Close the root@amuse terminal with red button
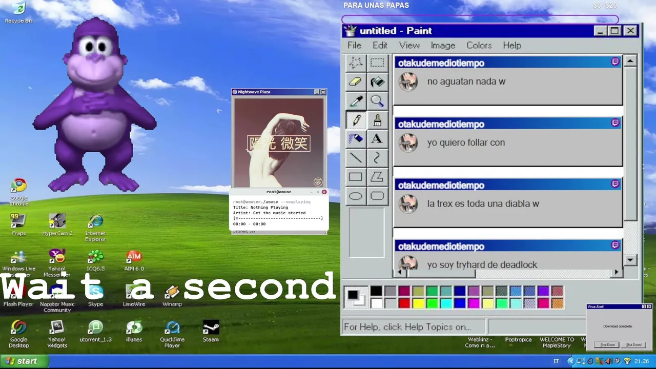This screenshot has height=369, width=656. (324, 192)
